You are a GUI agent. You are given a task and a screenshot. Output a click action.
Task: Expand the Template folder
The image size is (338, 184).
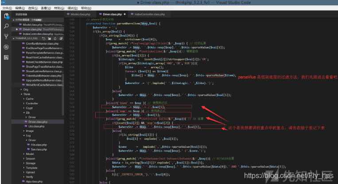click(x=31, y=168)
